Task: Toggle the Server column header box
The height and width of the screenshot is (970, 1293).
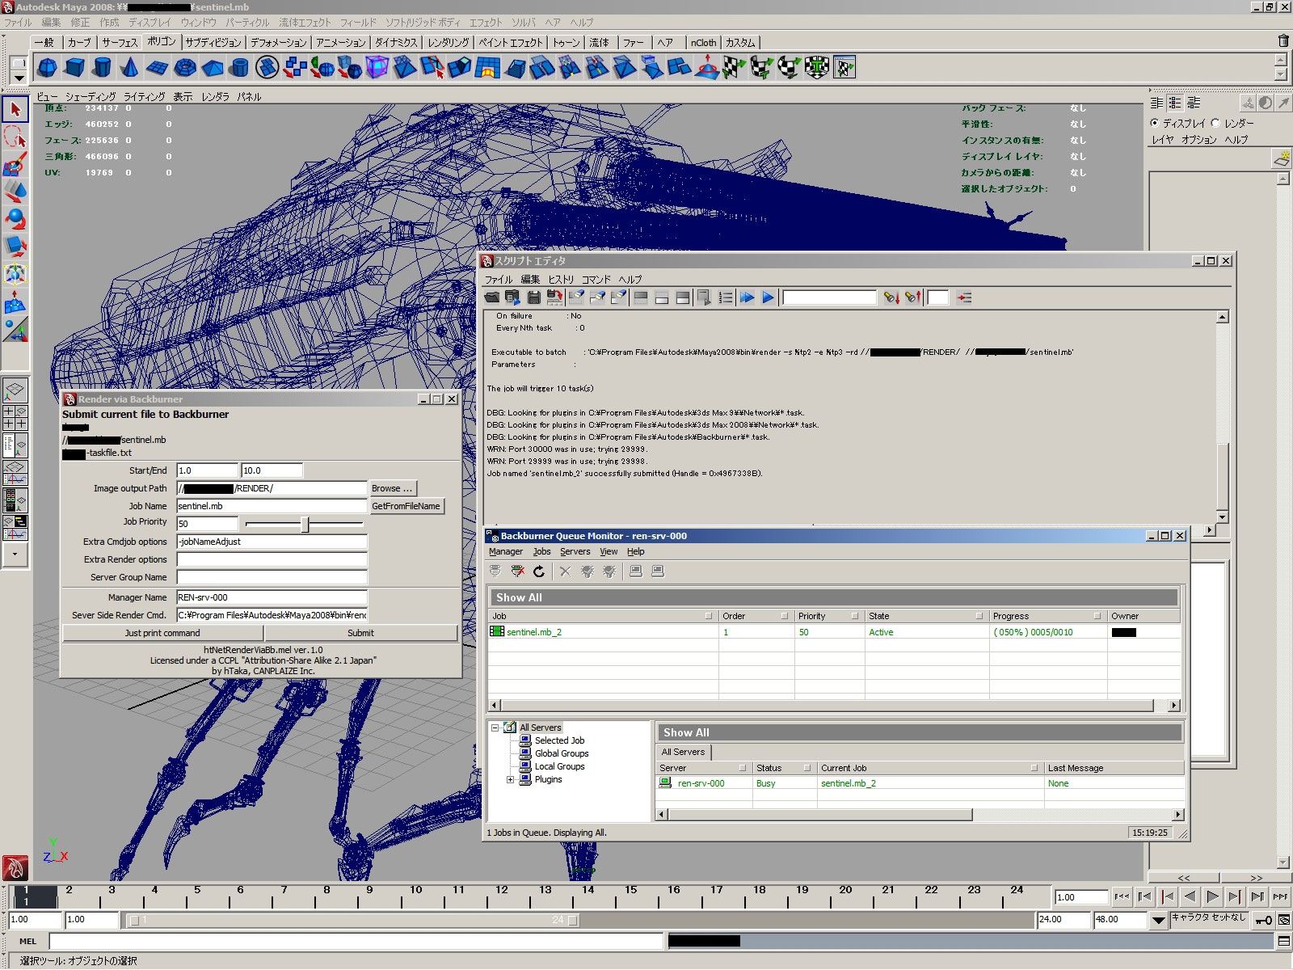Action: [x=743, y=768]
